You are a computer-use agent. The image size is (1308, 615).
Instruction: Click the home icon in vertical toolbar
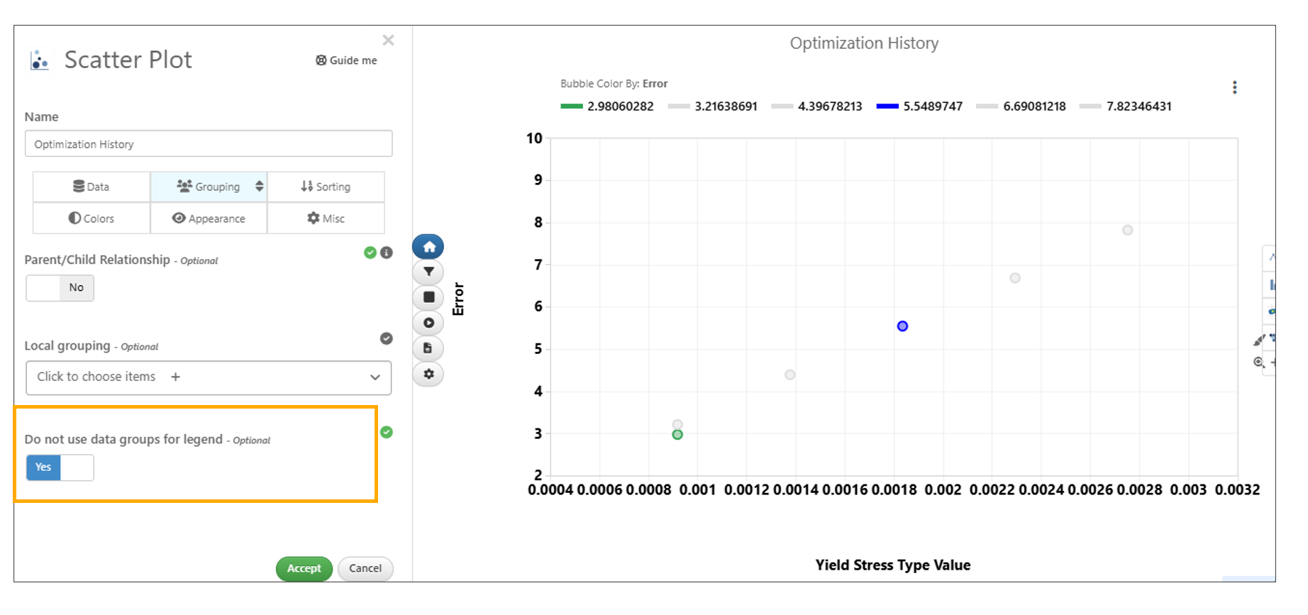pos(428,247)
